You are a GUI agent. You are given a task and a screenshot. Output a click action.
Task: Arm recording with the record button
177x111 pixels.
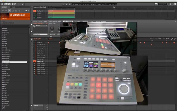[x=70, y=4]
